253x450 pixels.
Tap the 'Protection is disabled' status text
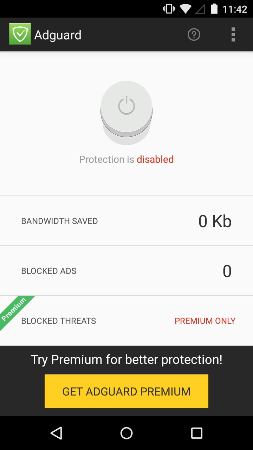click(126, 160)
